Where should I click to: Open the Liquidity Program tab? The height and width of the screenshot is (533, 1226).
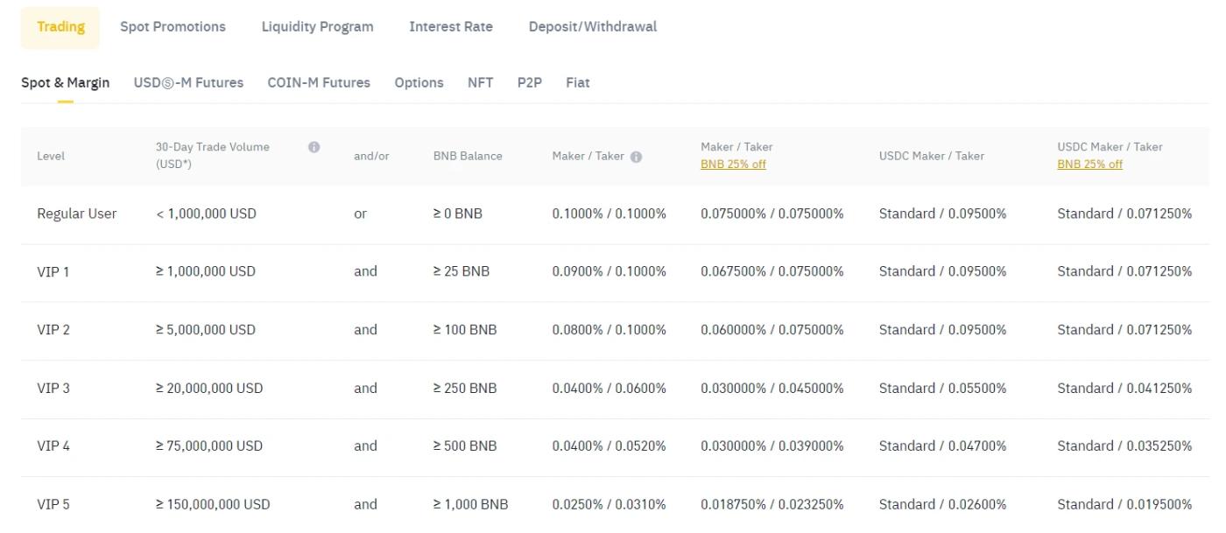(317, 26)
